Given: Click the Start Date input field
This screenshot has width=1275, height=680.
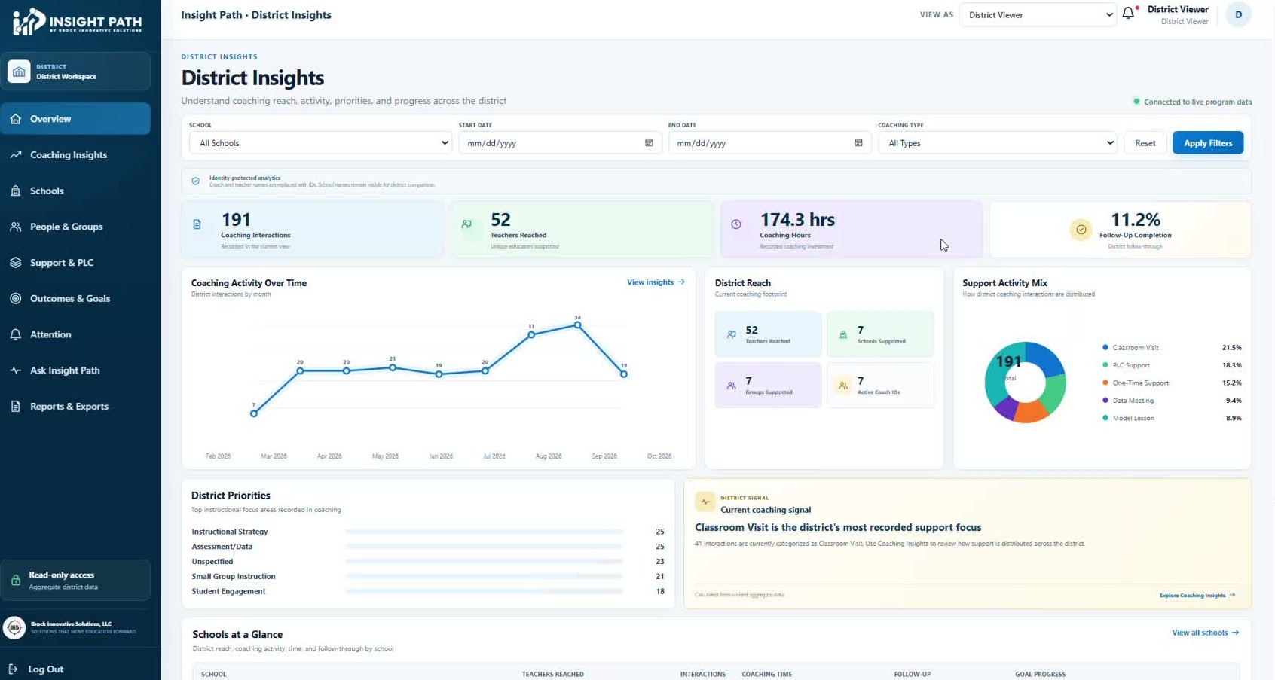Looking at the screenshot, I should point(560,143).
